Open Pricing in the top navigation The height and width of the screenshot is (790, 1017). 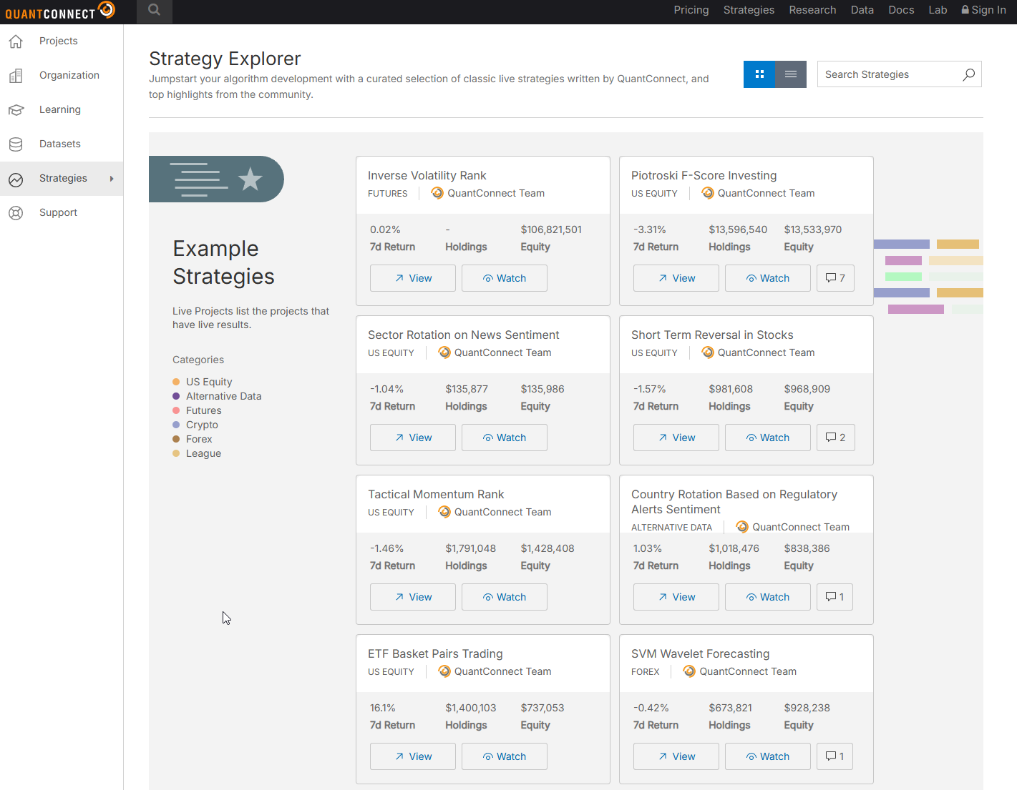tap(691, 10)
